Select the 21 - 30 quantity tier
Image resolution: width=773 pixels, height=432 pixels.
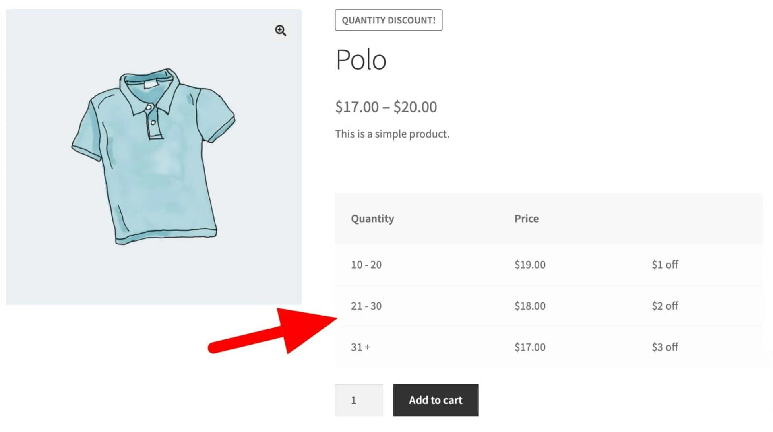point(366,306)
